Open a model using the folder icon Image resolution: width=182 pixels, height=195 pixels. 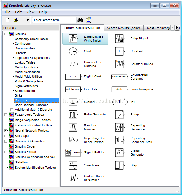tap(16, 20)
